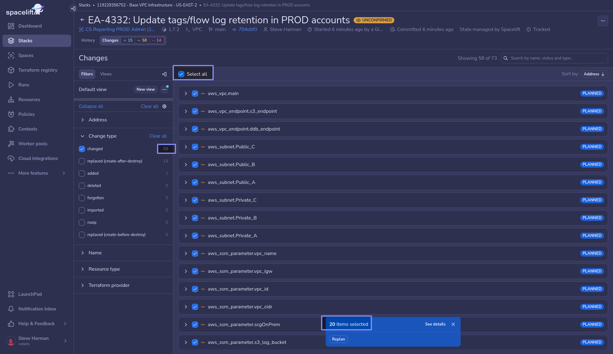Screen dimensions: 613x354
Task: Collapse the left sidebar navigation
Action: tap(73, 9)
